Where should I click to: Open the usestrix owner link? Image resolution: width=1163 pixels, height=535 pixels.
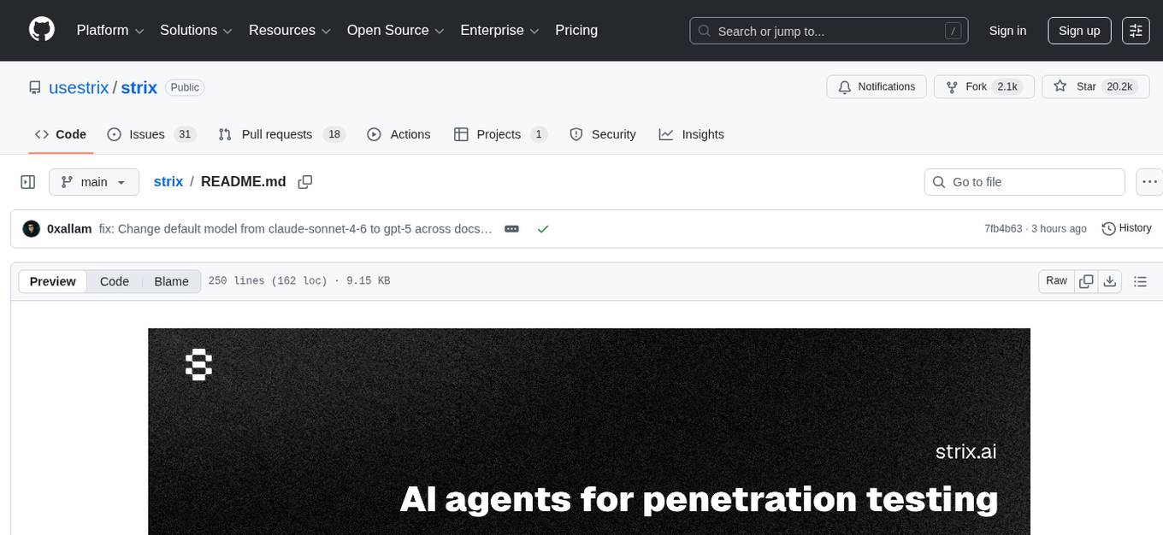click(x=79, y=87)
